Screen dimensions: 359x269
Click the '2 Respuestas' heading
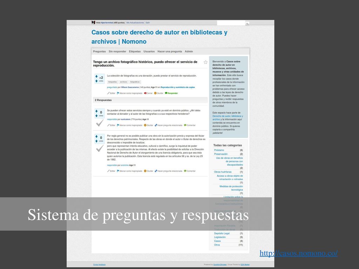click(x=103, y=100)
